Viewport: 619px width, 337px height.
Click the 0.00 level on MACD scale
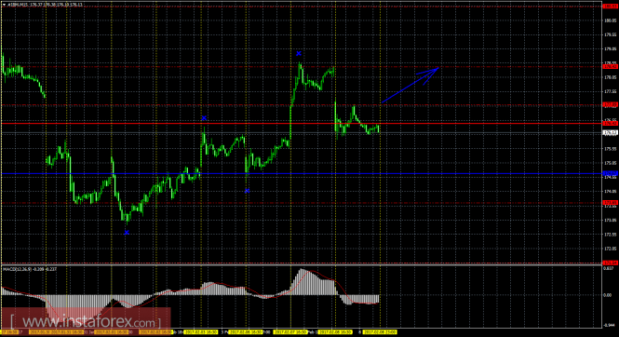pos(607,295)
